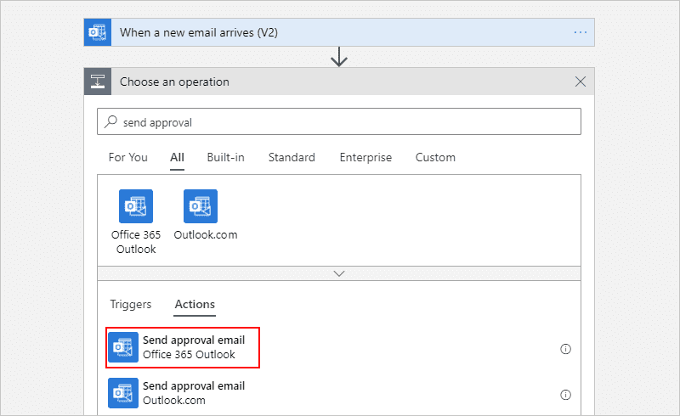Click the Outlook icon on the email trigger card
The height and width of the screenshot is (416, 680).
[98, 32]
